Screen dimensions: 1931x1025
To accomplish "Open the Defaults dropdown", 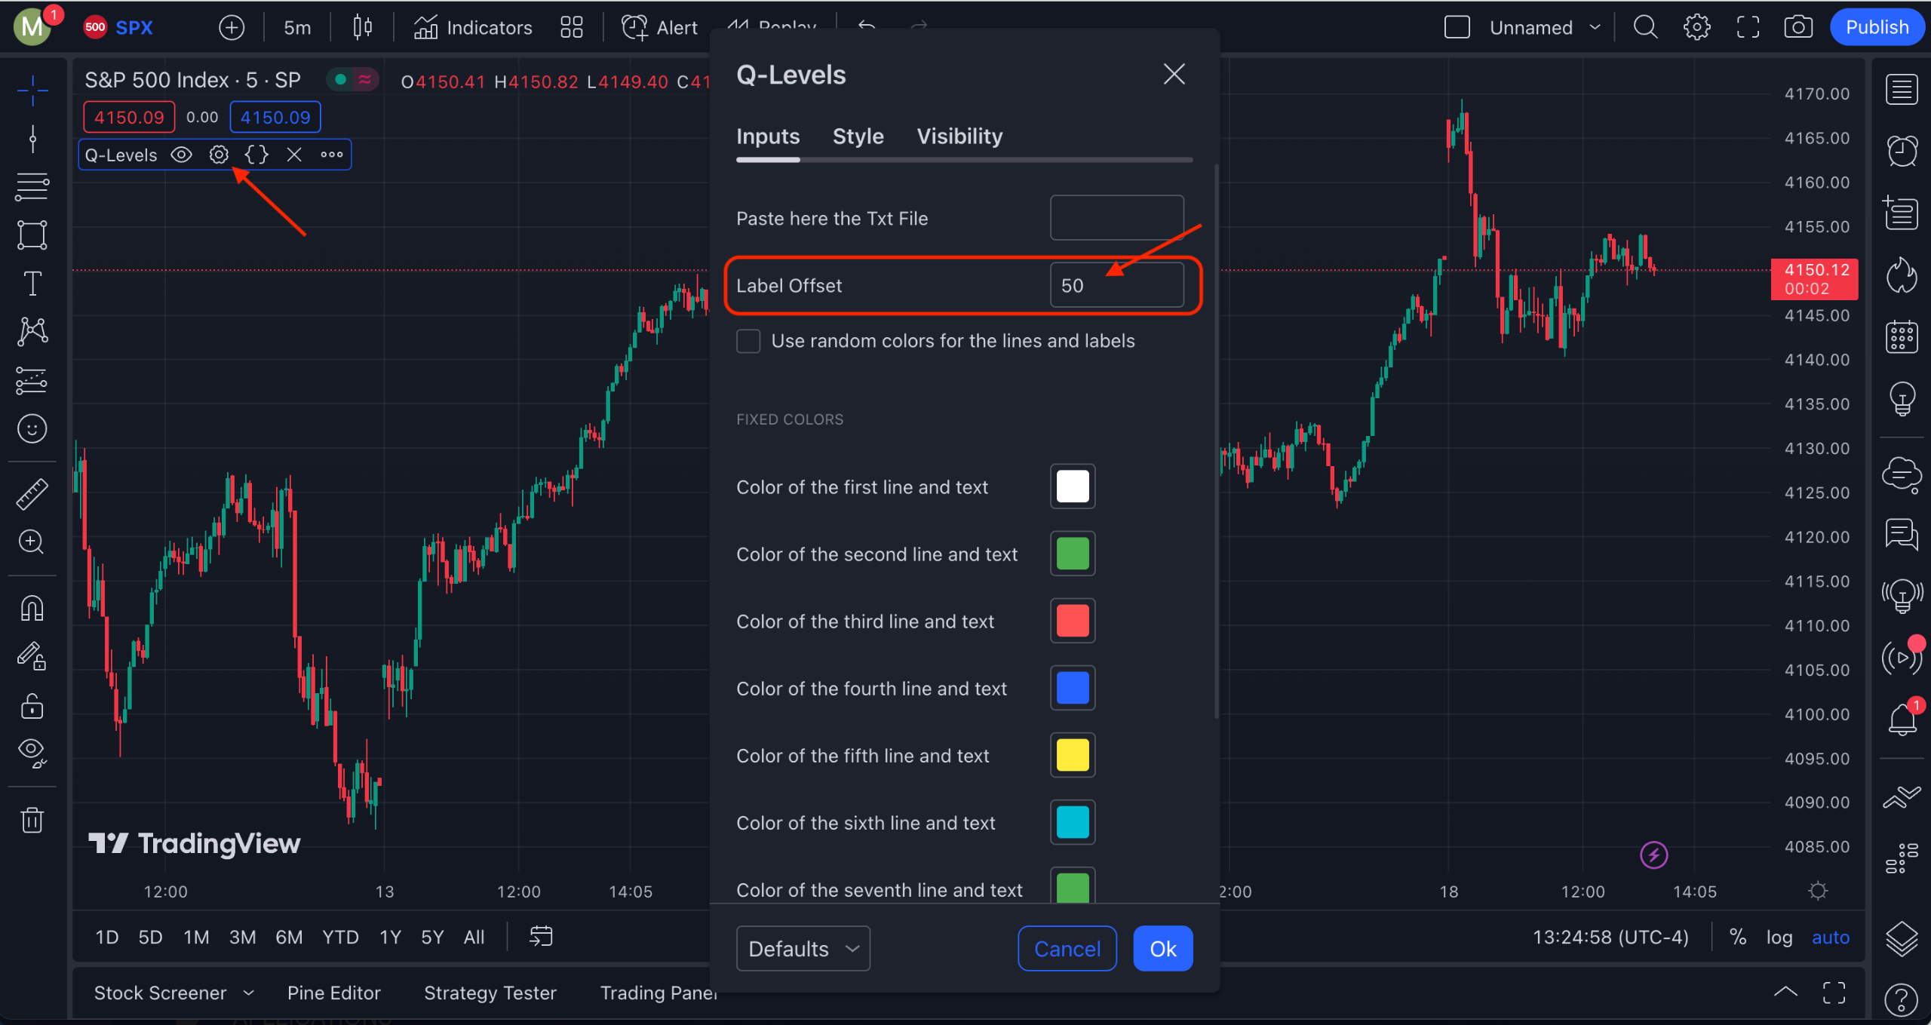I will tap(803, 948).
